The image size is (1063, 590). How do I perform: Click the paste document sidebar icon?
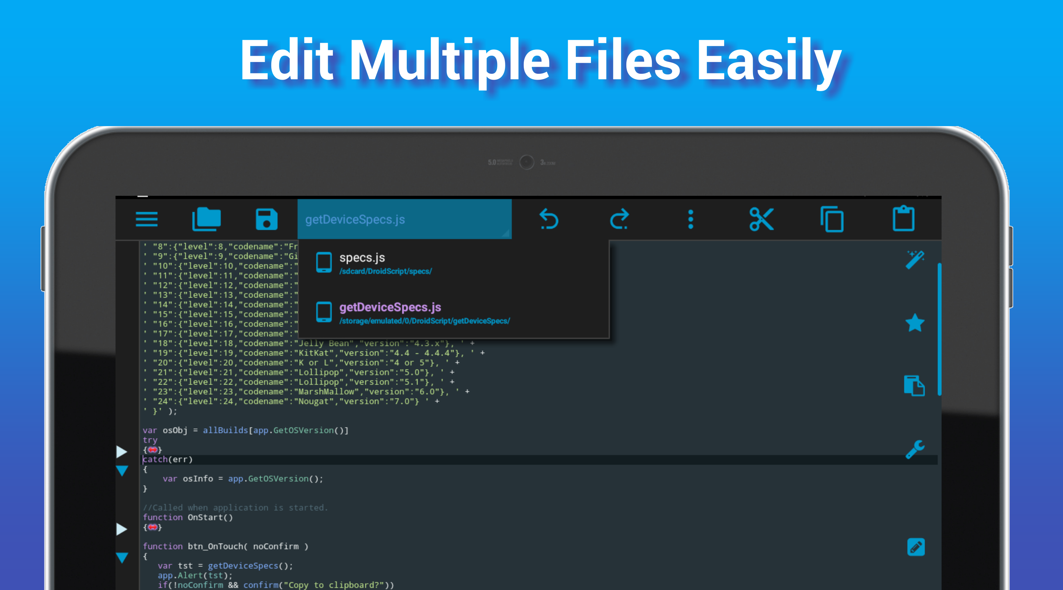point(915,385)
